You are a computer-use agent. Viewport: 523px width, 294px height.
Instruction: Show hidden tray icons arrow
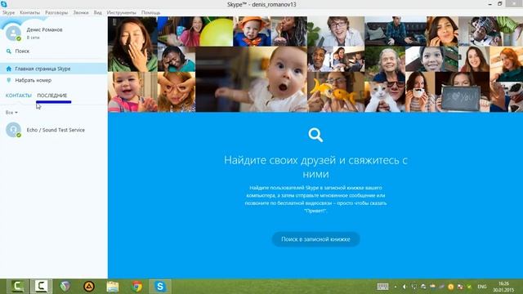[396, 287]
